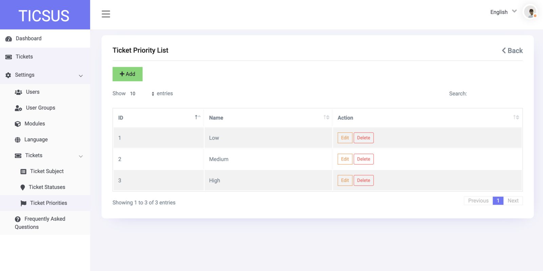Open Frequently Asked Questions page

(45, 223)
